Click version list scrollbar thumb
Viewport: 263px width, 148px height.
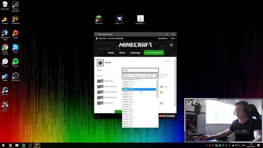click(157, 89)
